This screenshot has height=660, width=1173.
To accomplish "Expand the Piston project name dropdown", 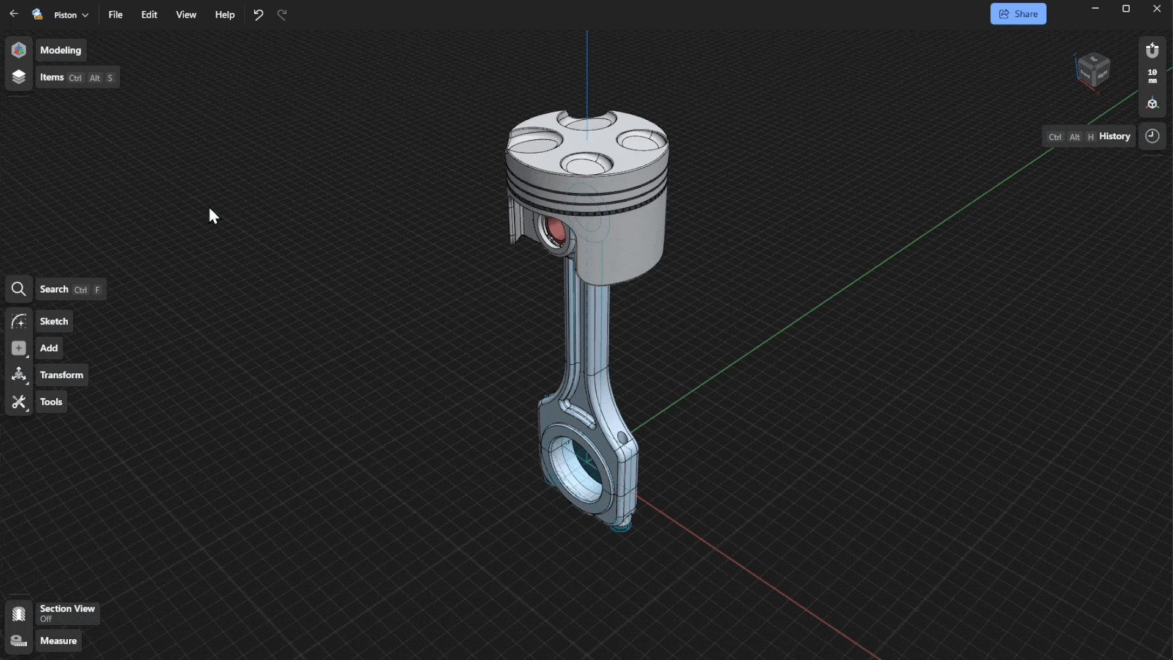I will pos(71,15).
